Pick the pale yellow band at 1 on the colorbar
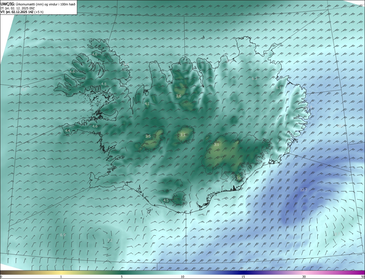 click(61, 272)
